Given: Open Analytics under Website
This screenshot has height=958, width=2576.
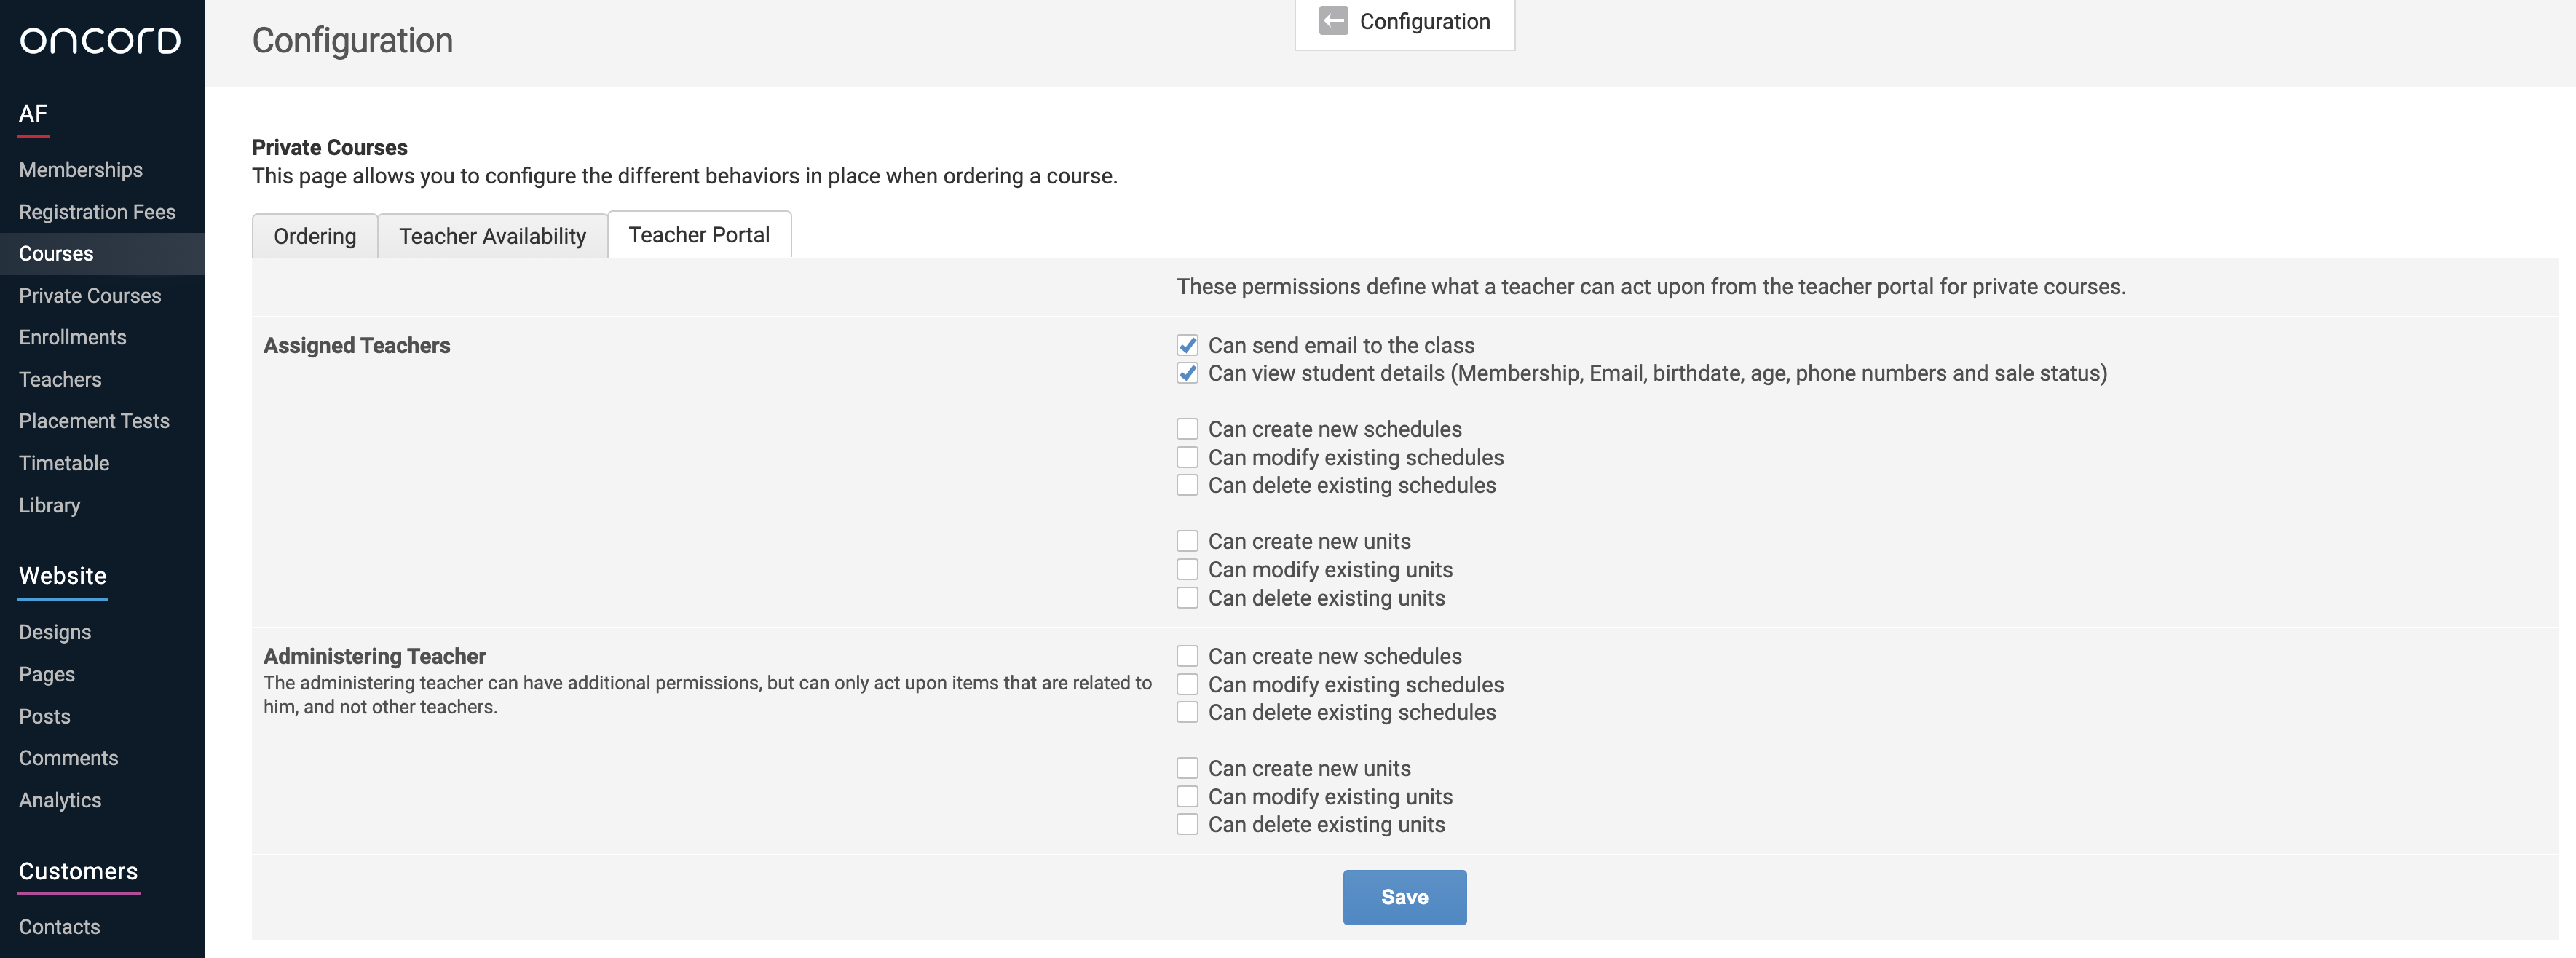Looking at the screenshot, I should (x=60, y=800).
